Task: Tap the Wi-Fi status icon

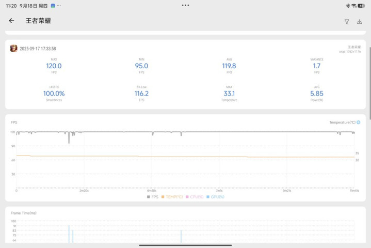Action: [x=353, y=5]
